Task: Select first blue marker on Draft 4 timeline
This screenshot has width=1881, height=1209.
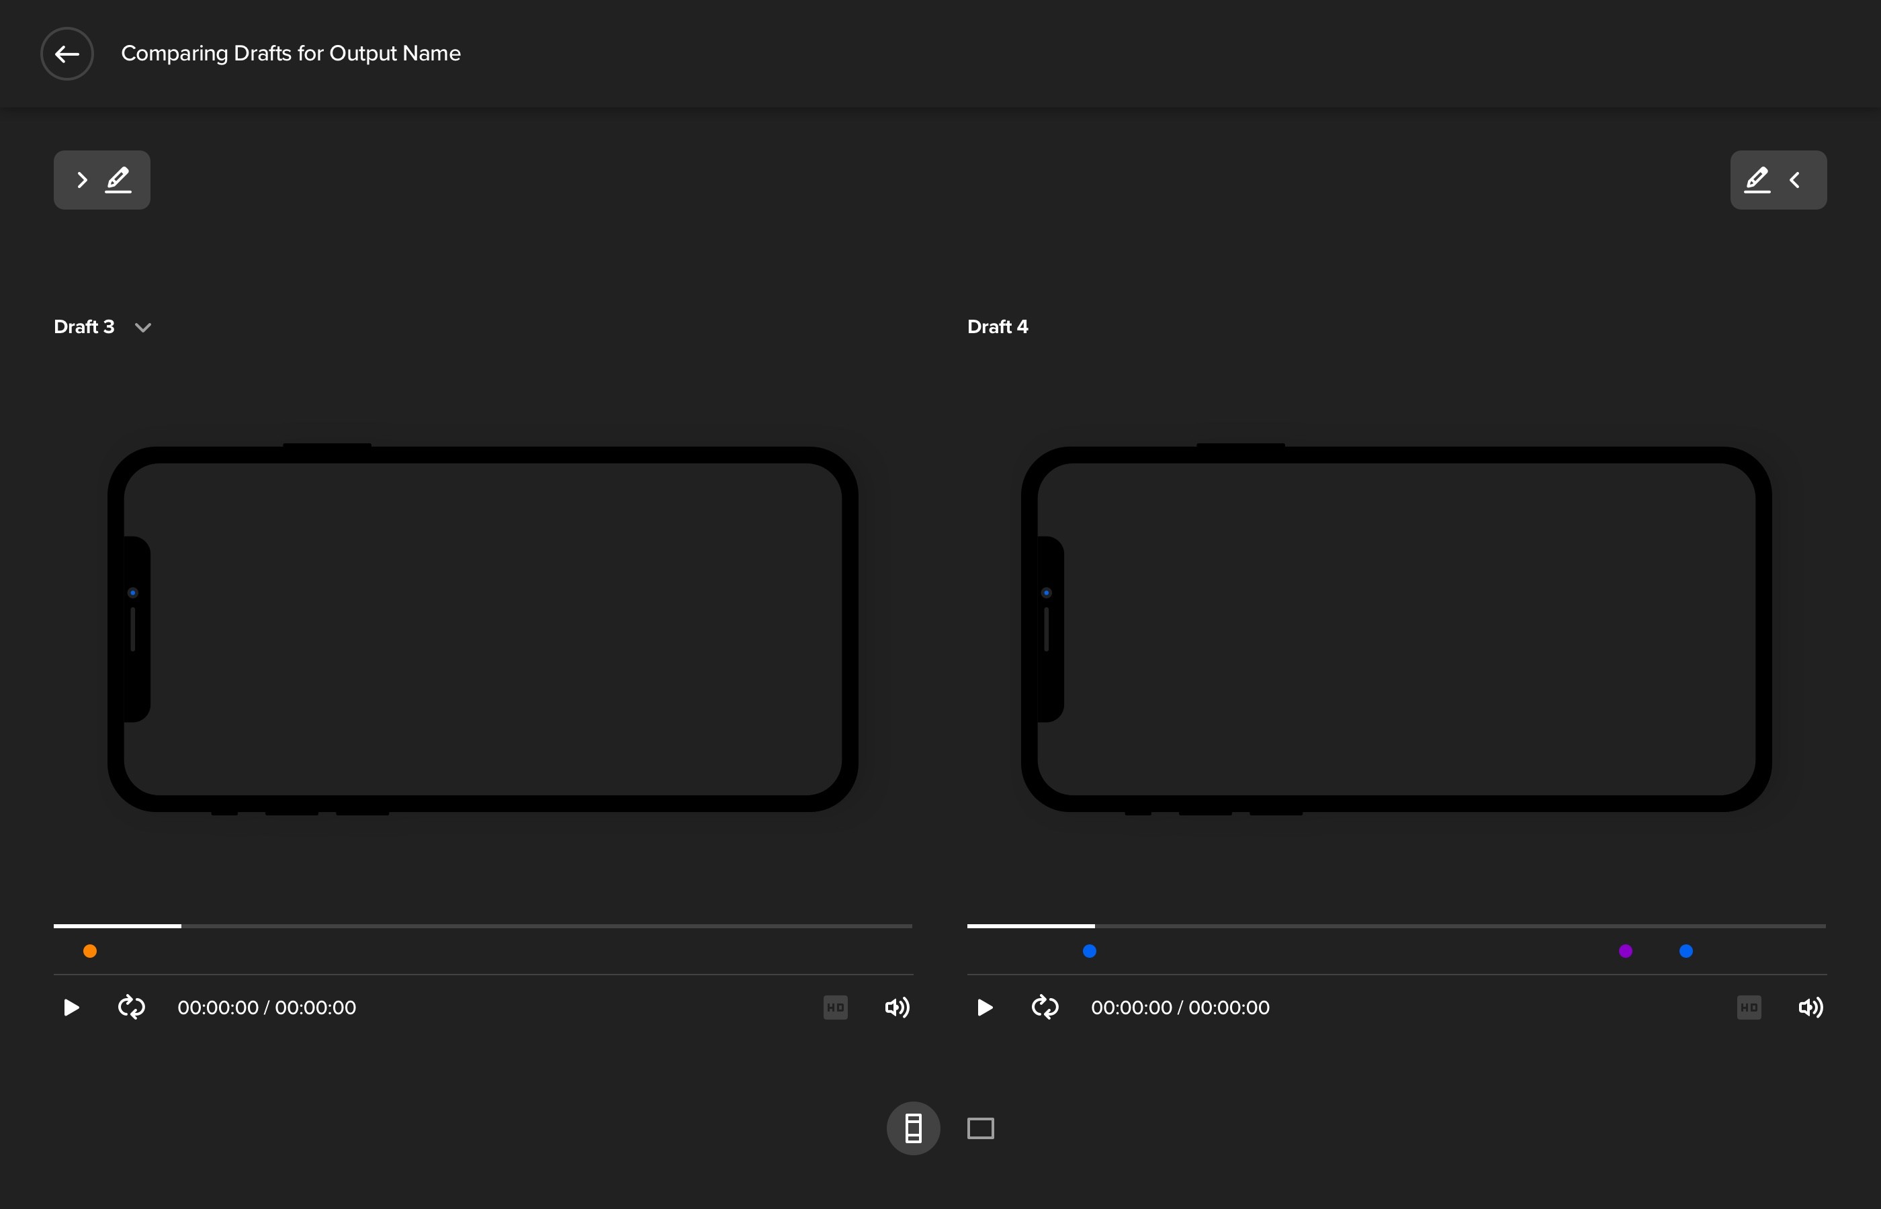Action: point(1090,950)
